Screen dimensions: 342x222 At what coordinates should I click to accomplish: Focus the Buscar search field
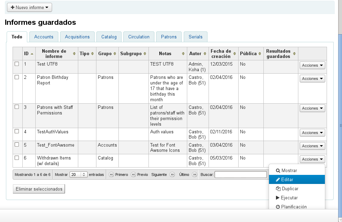240,175
